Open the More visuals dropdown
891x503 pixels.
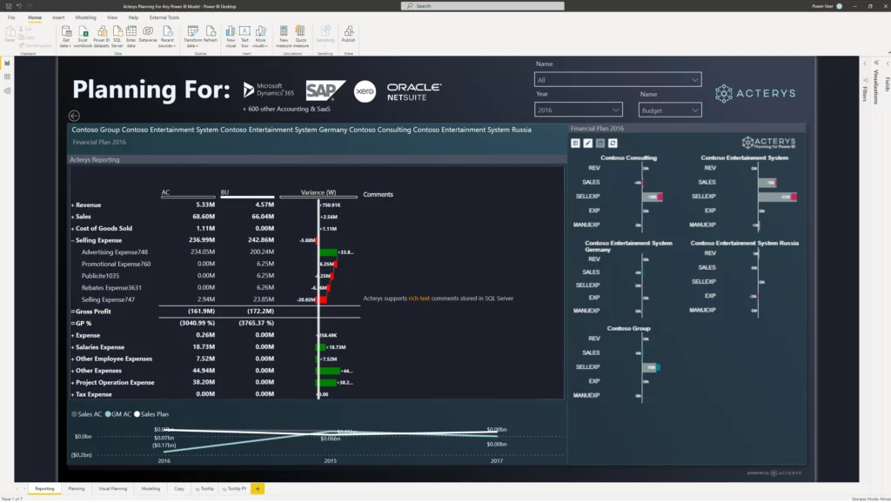point(260,35)
